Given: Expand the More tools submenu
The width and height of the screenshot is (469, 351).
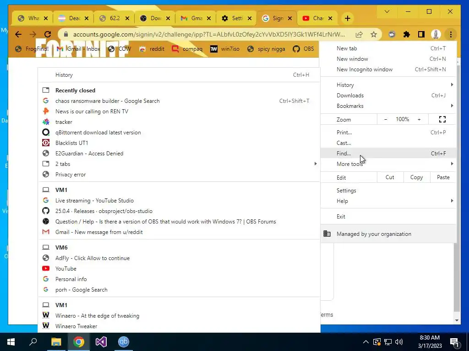Looking at the screenshot, I should click(x=388, y=164).
